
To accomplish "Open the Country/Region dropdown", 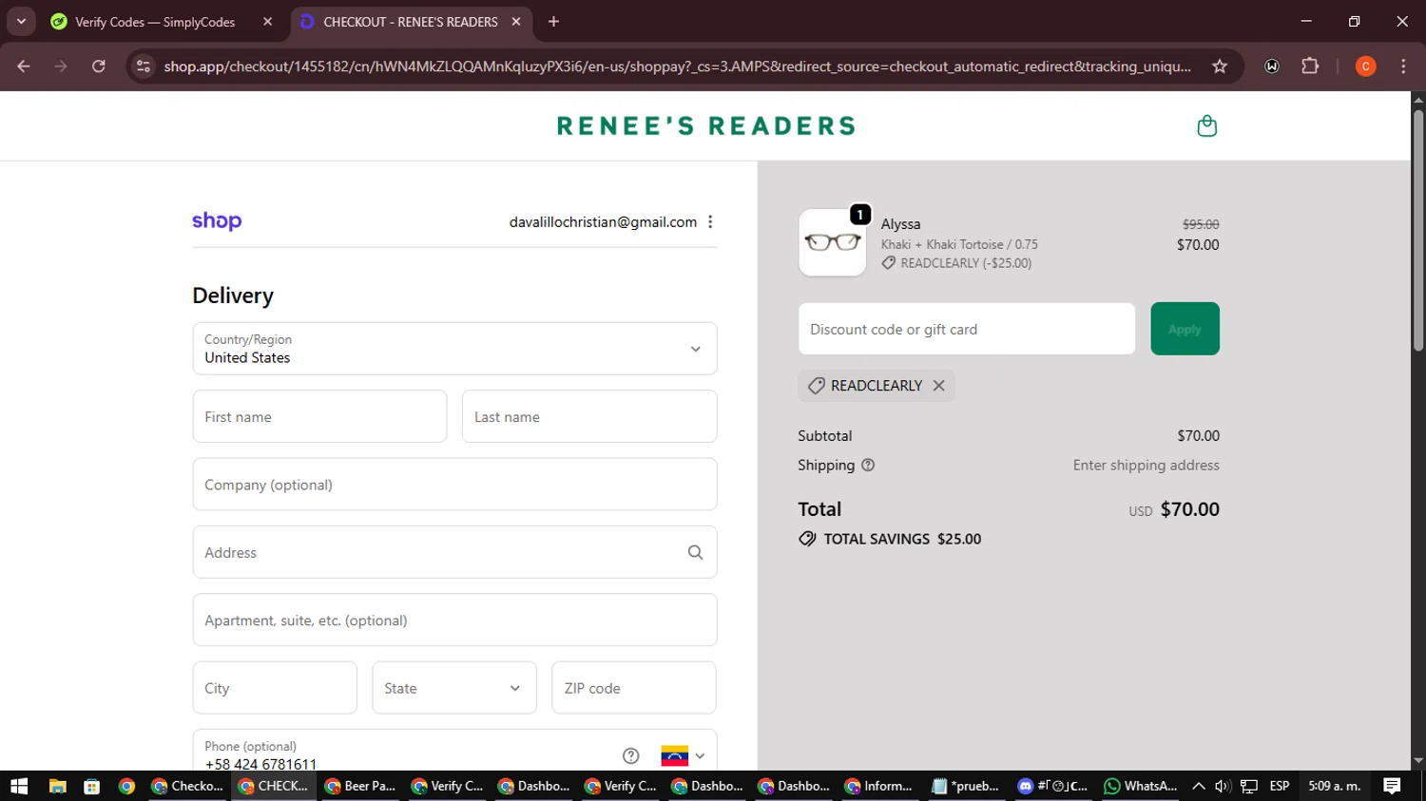I will coord(454,349).
